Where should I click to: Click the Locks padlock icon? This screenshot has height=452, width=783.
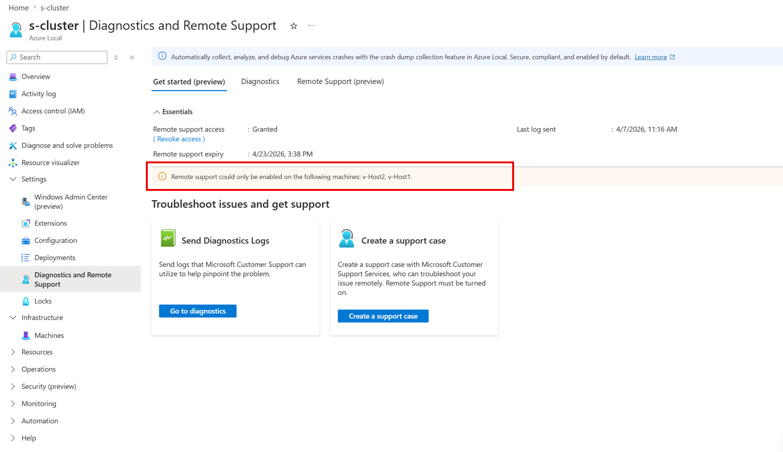[x=26, y=301]
